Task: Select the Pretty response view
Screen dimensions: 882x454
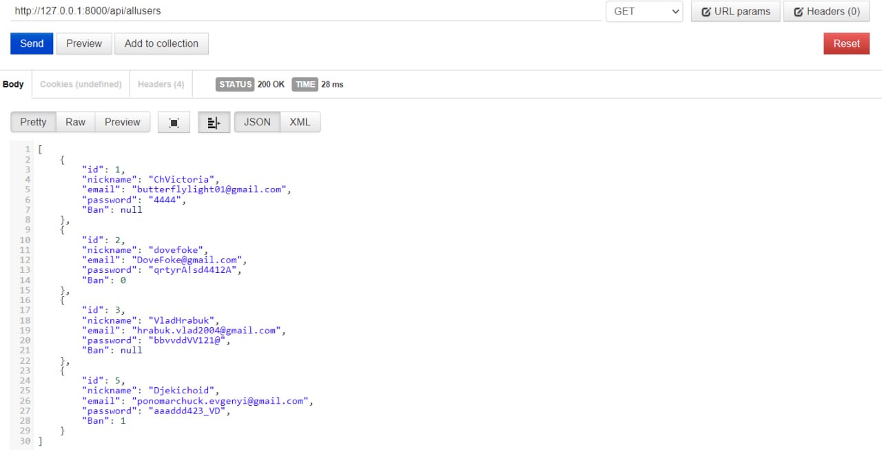Action: (x=33, y=122)
